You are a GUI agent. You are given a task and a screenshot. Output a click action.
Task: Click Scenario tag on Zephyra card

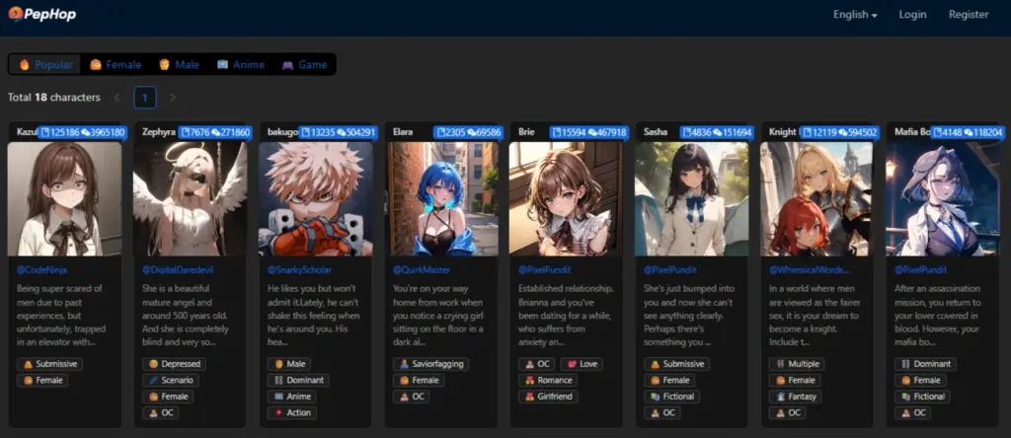pyautogui.click(x=171, y=380)
